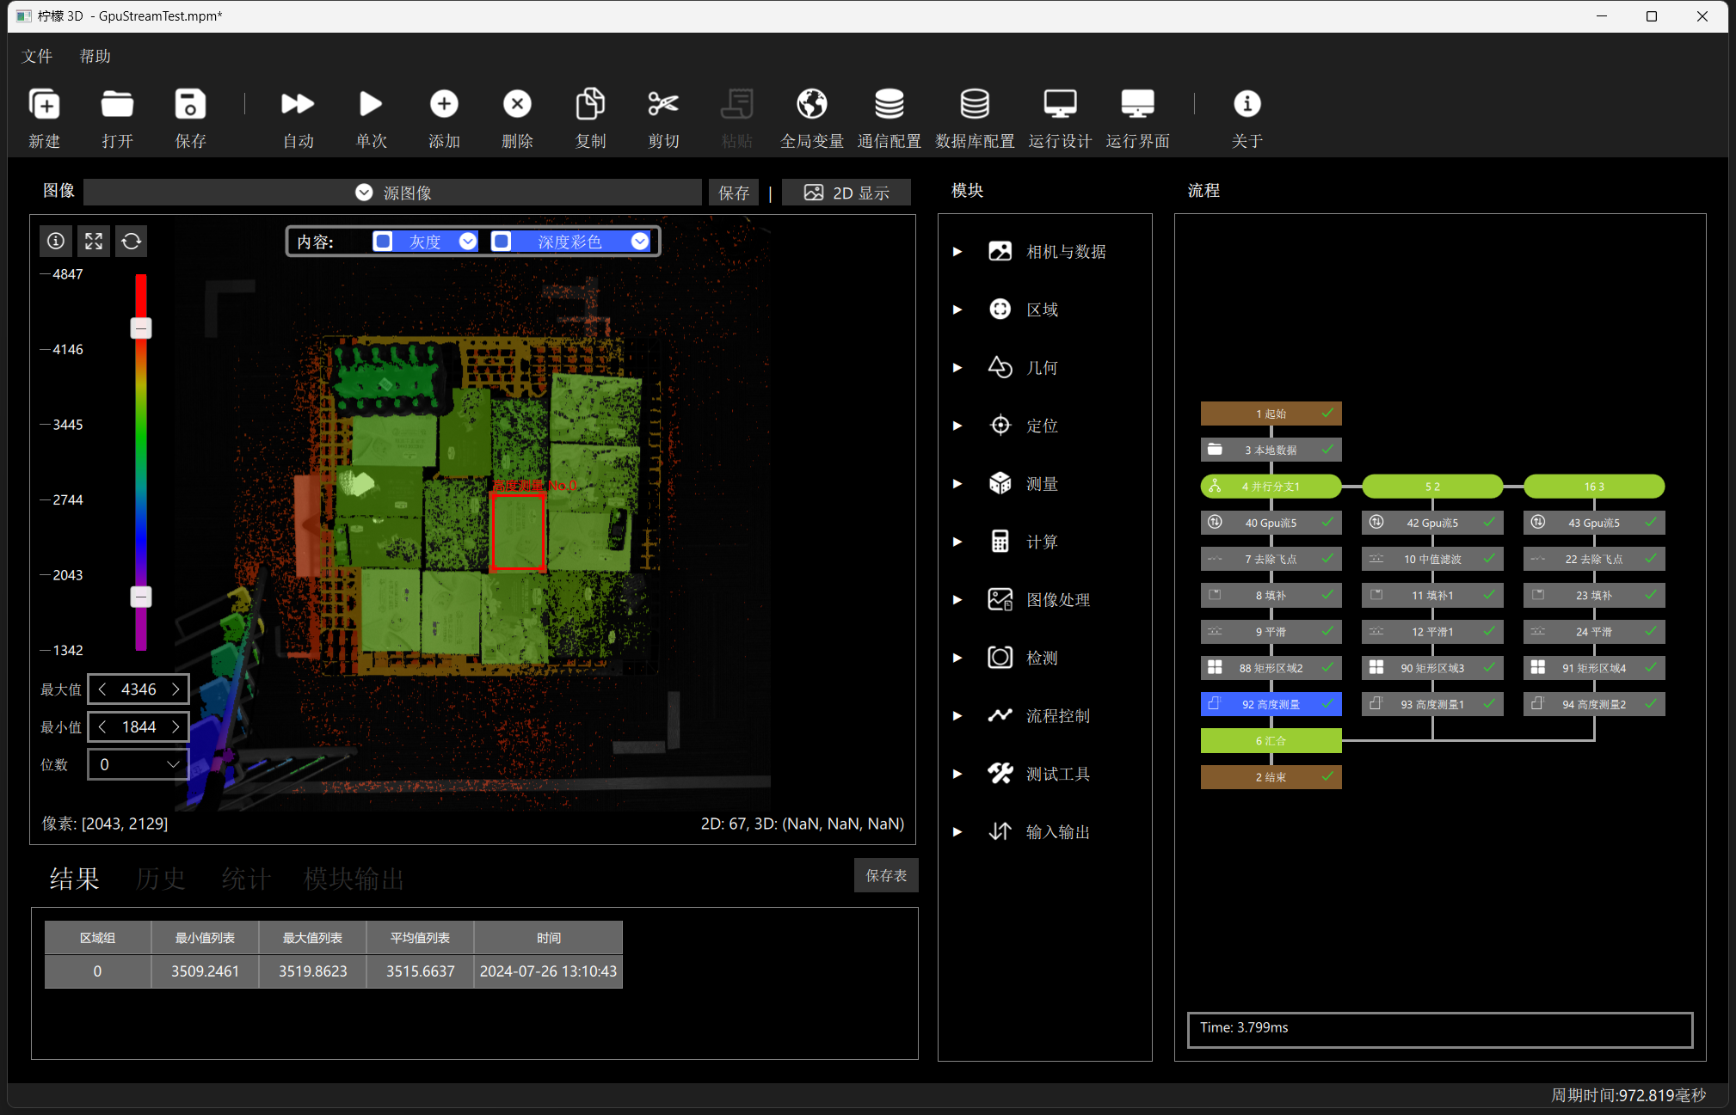The image size is (1736, 1115).
Task: Open 数据库配置 database settings
Action: point(975,104)
